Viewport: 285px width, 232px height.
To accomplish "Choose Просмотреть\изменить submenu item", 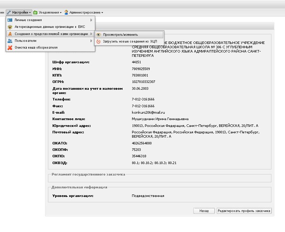I will pos(129,34).
